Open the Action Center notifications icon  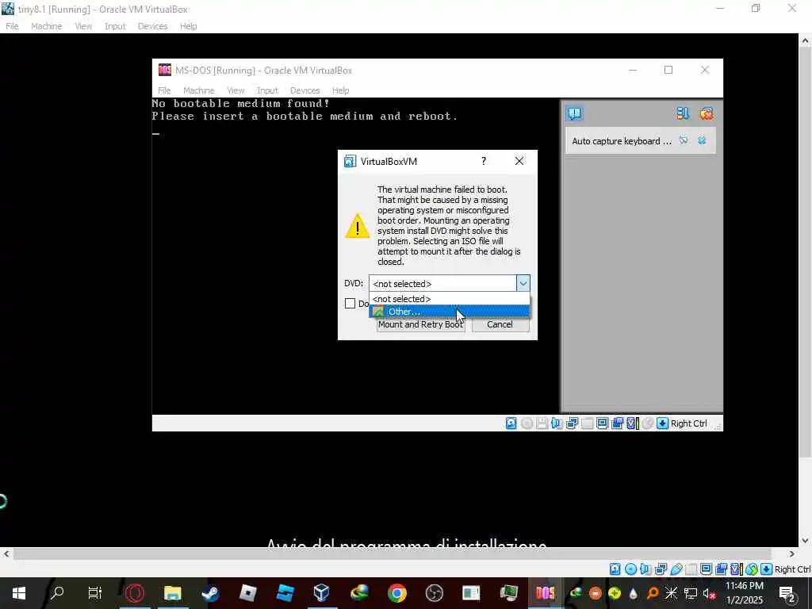[787, 593]
